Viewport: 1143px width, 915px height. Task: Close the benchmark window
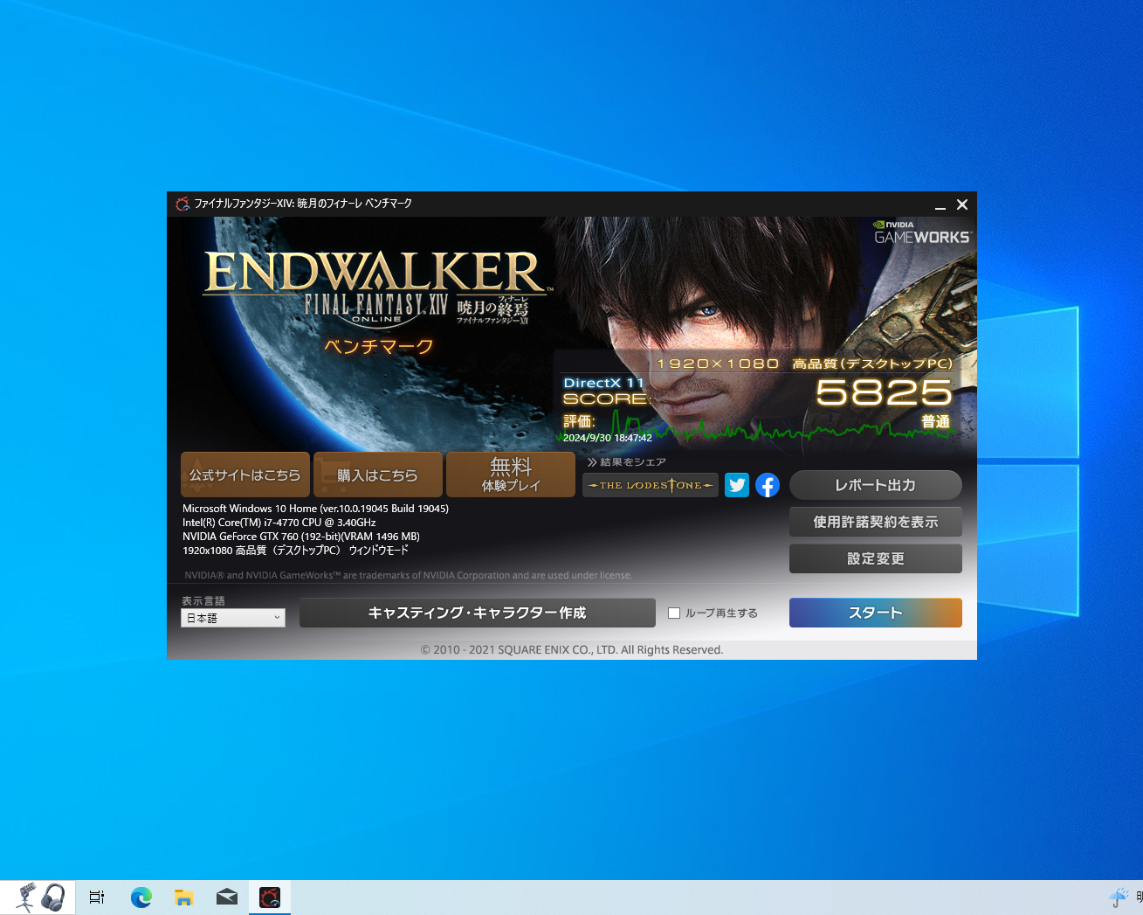coord(962,204)
